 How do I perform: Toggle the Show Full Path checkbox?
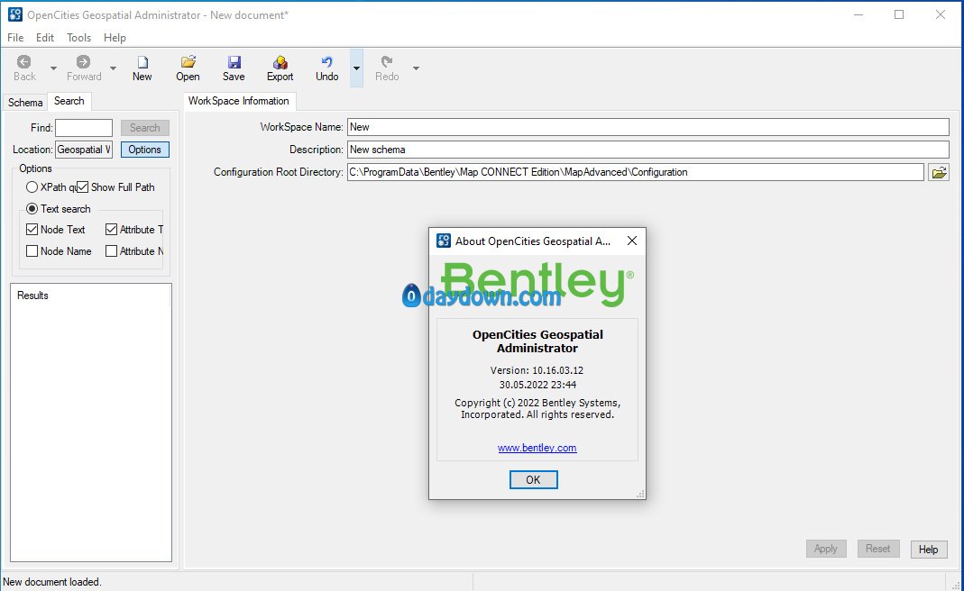(82, 186)
